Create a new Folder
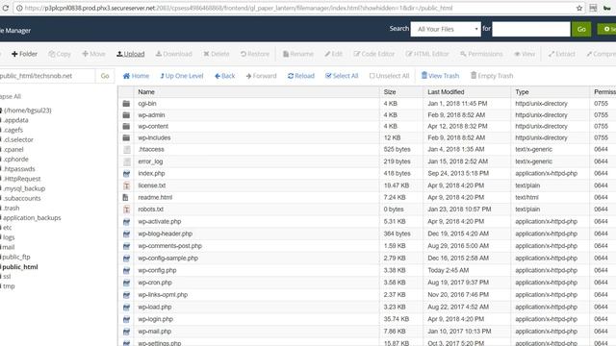The width and height of the screenshot is (616, 346). tap(24, 54)
